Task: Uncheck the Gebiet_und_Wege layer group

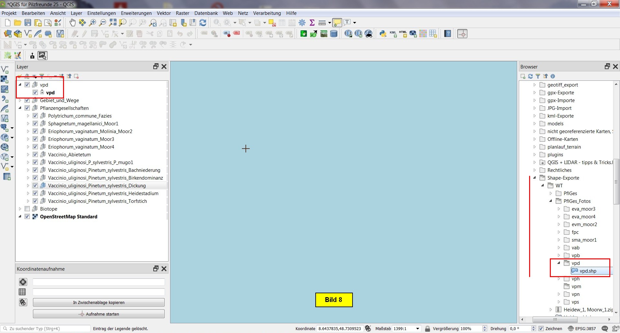Action: pyautogui.click(x=27, y=100)
